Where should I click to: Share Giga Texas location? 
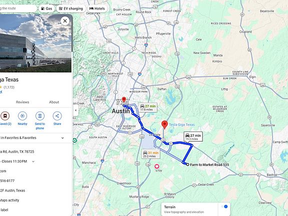57,116
